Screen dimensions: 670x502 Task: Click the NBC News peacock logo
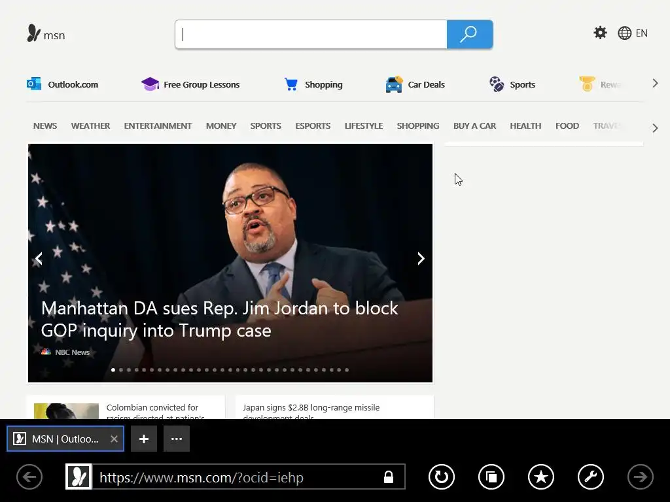pos(46,352)
